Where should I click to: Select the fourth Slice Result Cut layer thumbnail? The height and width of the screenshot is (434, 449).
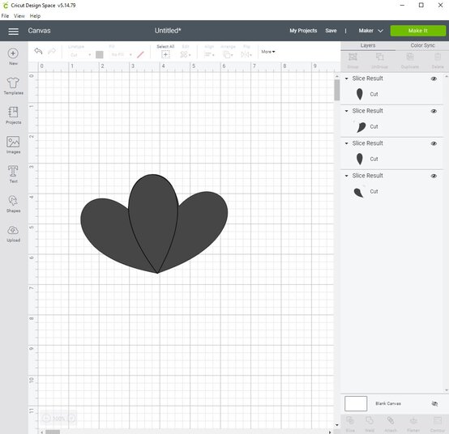pos(358,193)
